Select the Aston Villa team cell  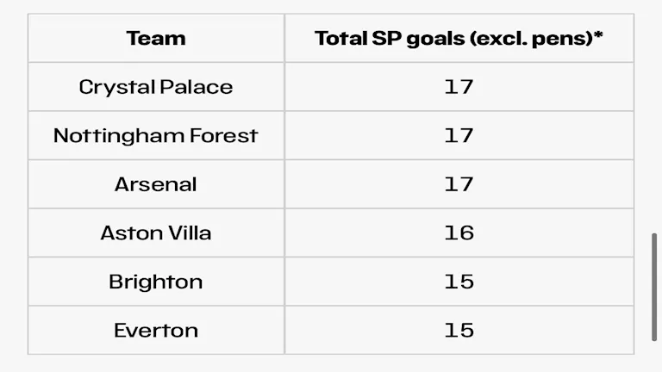tap(156, 232)
